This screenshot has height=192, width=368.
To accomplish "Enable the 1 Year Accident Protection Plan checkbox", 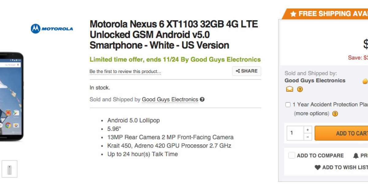I will click(288, 105).
